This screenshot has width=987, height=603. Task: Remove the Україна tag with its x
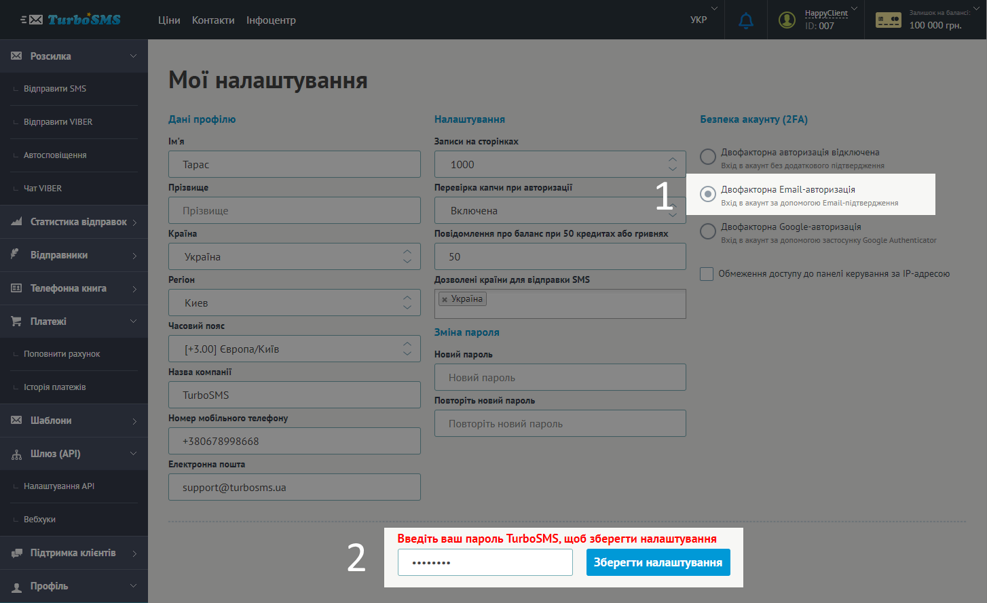[445, 299]
